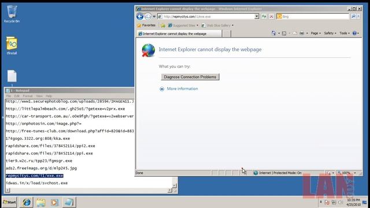370x208 pixels.
Task: Open Windows Explorer folder on taskbar
Action: coord(41,202)
